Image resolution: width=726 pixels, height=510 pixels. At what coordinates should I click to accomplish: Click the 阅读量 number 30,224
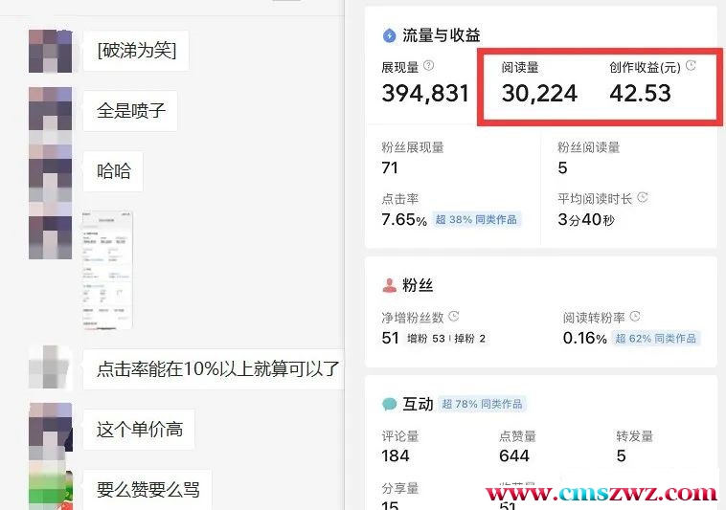(539, 94)
